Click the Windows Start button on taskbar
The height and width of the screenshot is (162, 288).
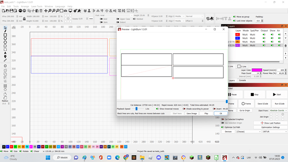click(48, 157)
